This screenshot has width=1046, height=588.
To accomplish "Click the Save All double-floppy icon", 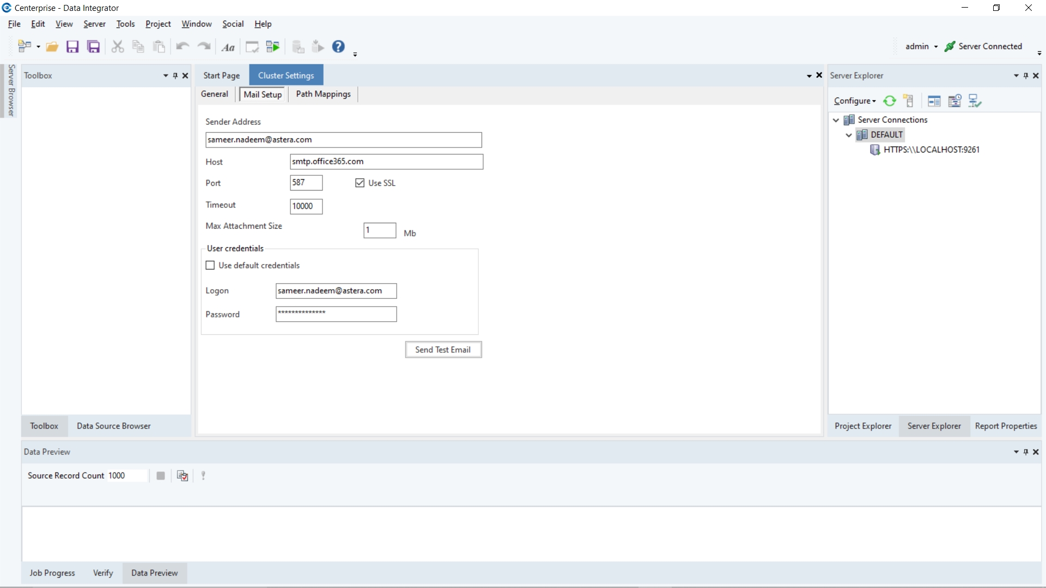I will point(94,47).
